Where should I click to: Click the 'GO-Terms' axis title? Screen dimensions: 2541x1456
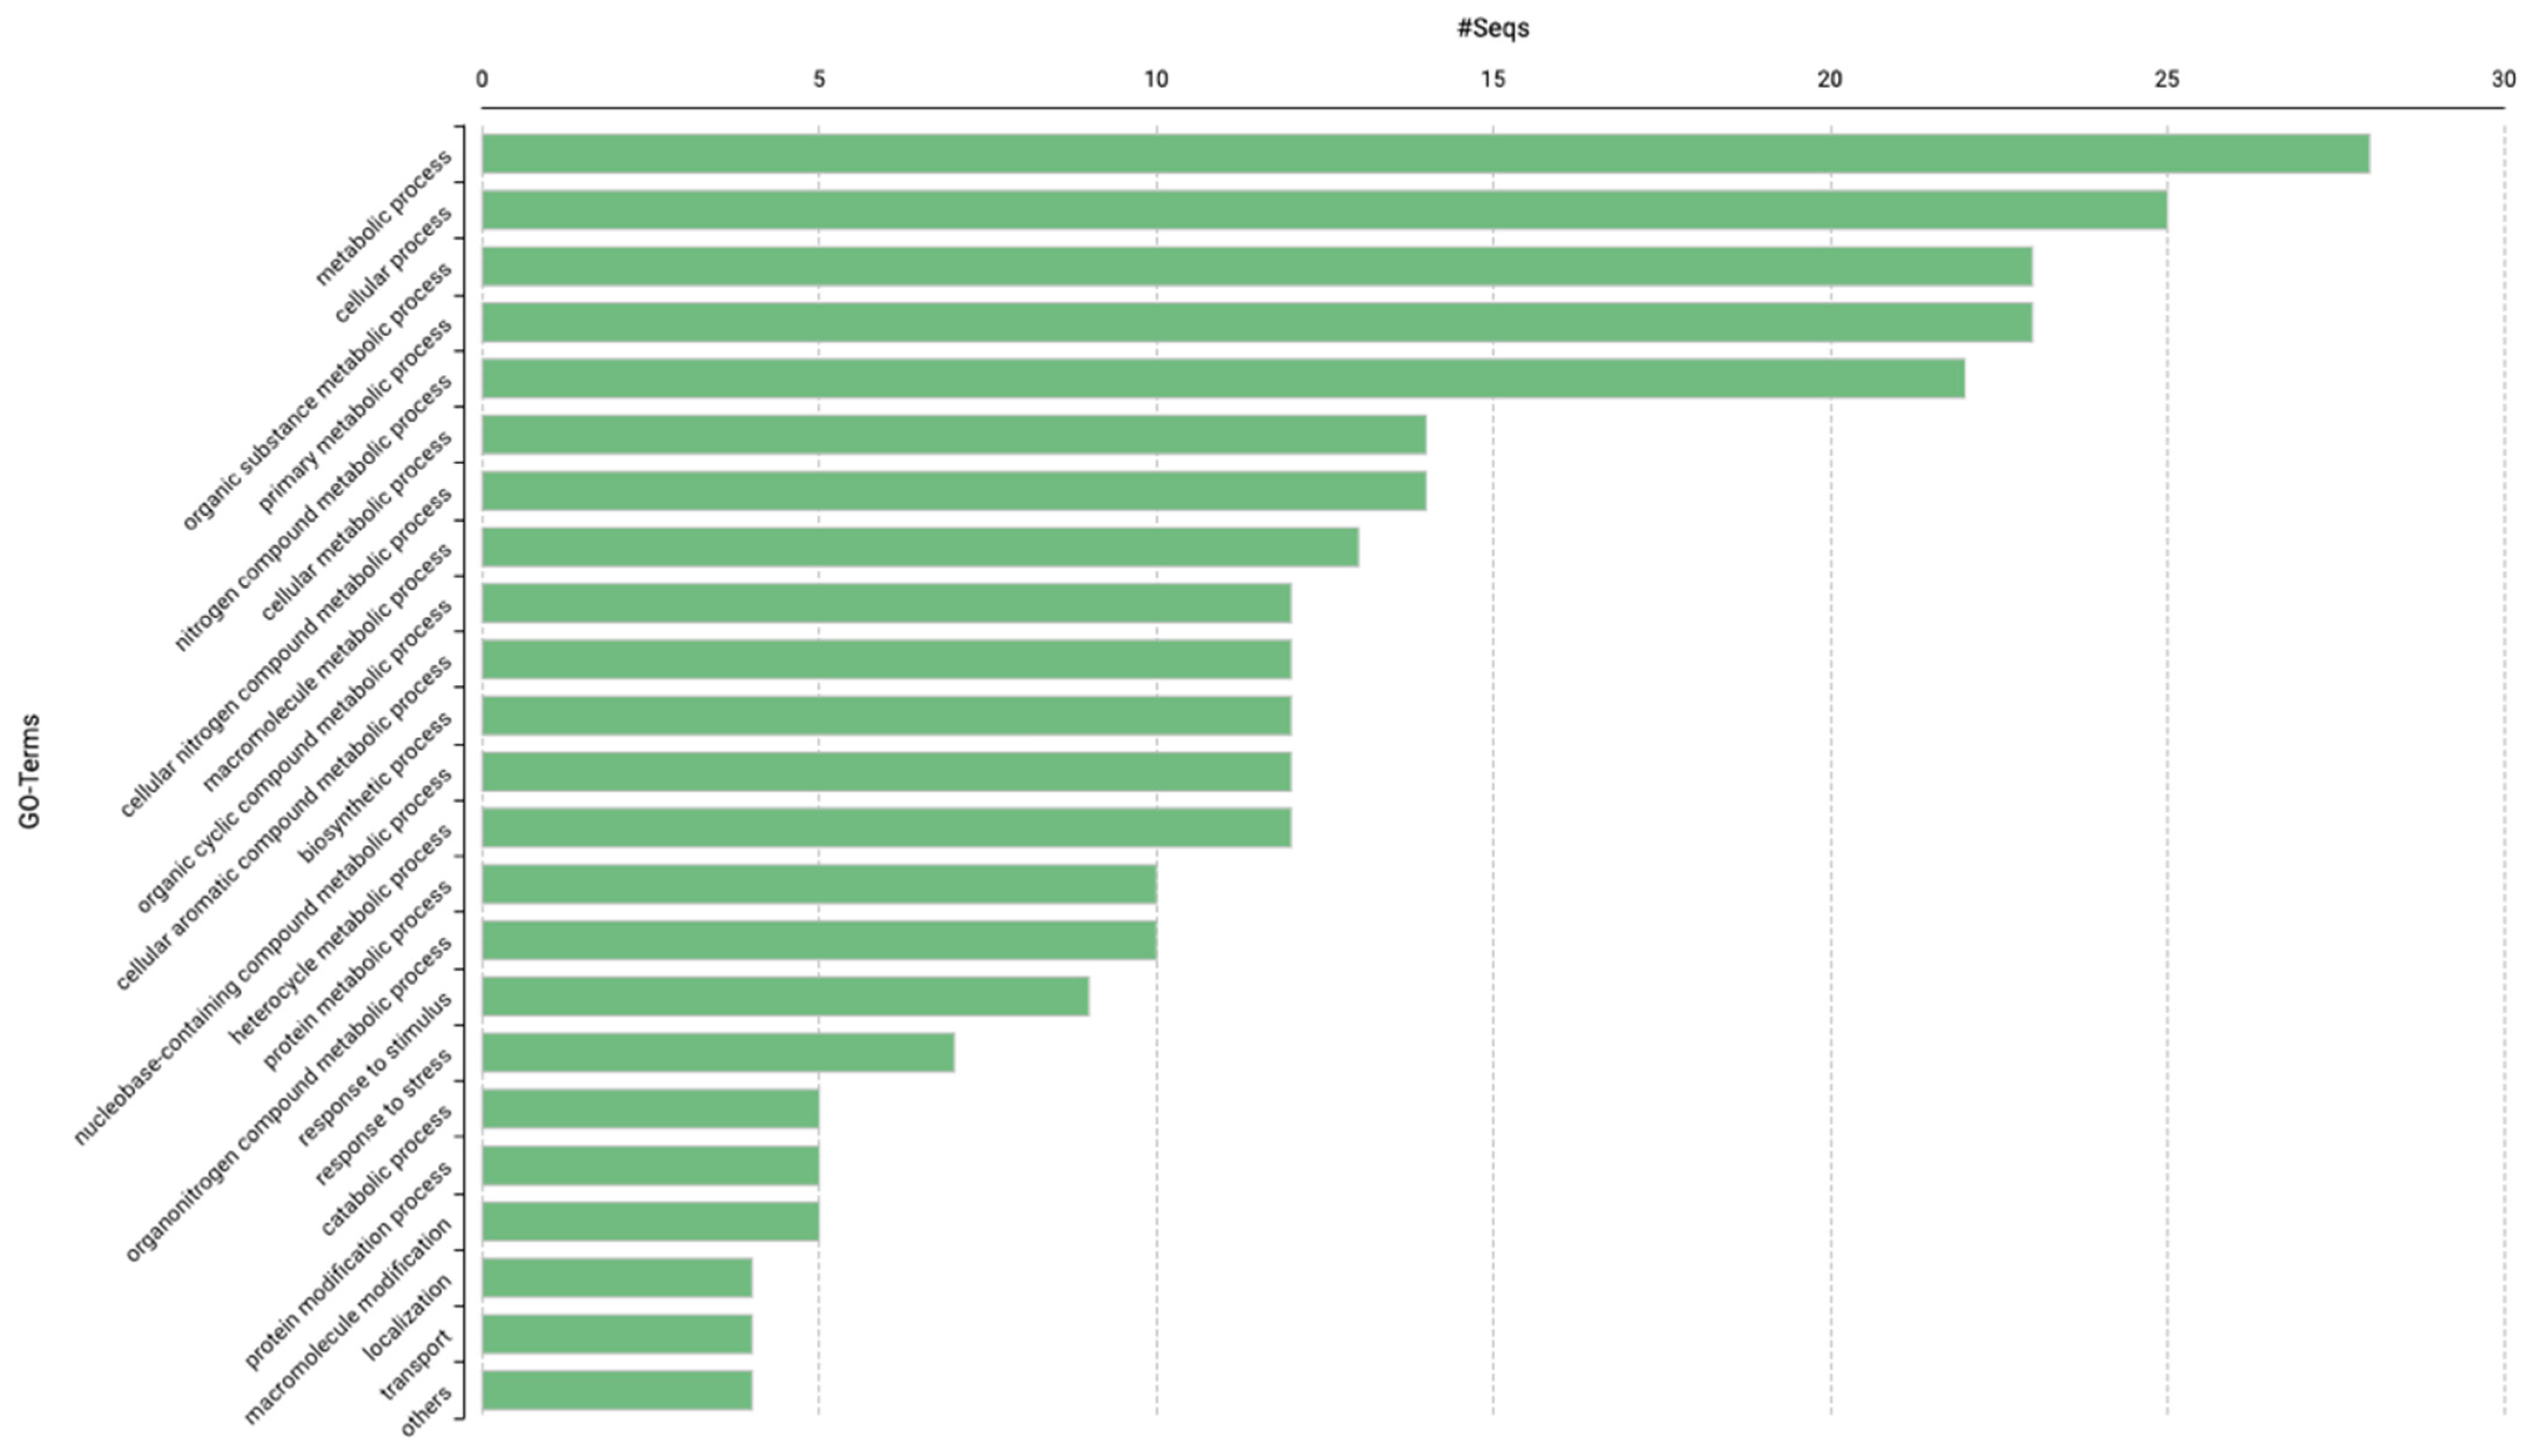pyautogui.click(x=30, y=771)
